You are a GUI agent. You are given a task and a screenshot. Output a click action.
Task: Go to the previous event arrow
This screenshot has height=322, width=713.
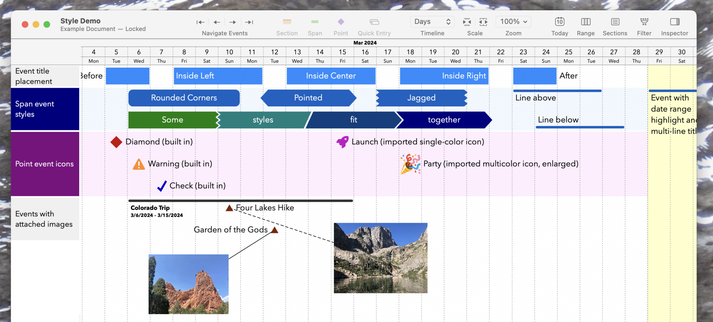tap(217, 22)
